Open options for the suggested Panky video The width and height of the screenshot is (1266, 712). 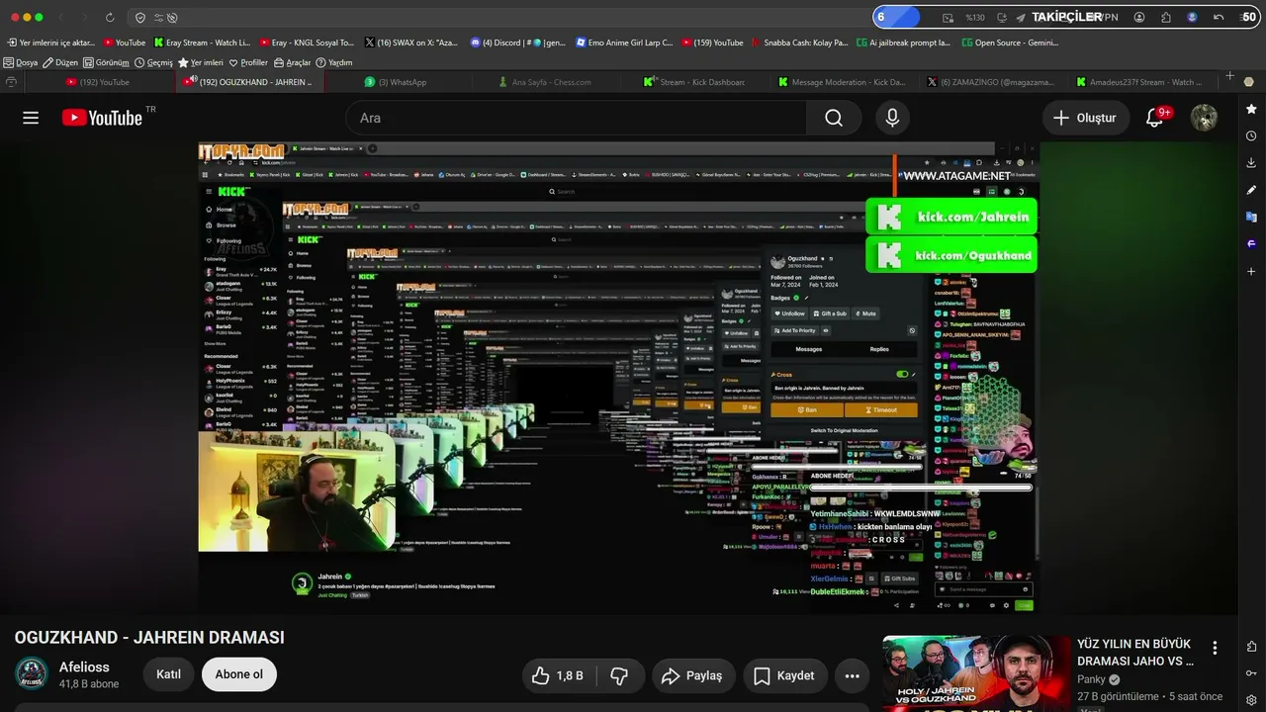pos(1215,649)
